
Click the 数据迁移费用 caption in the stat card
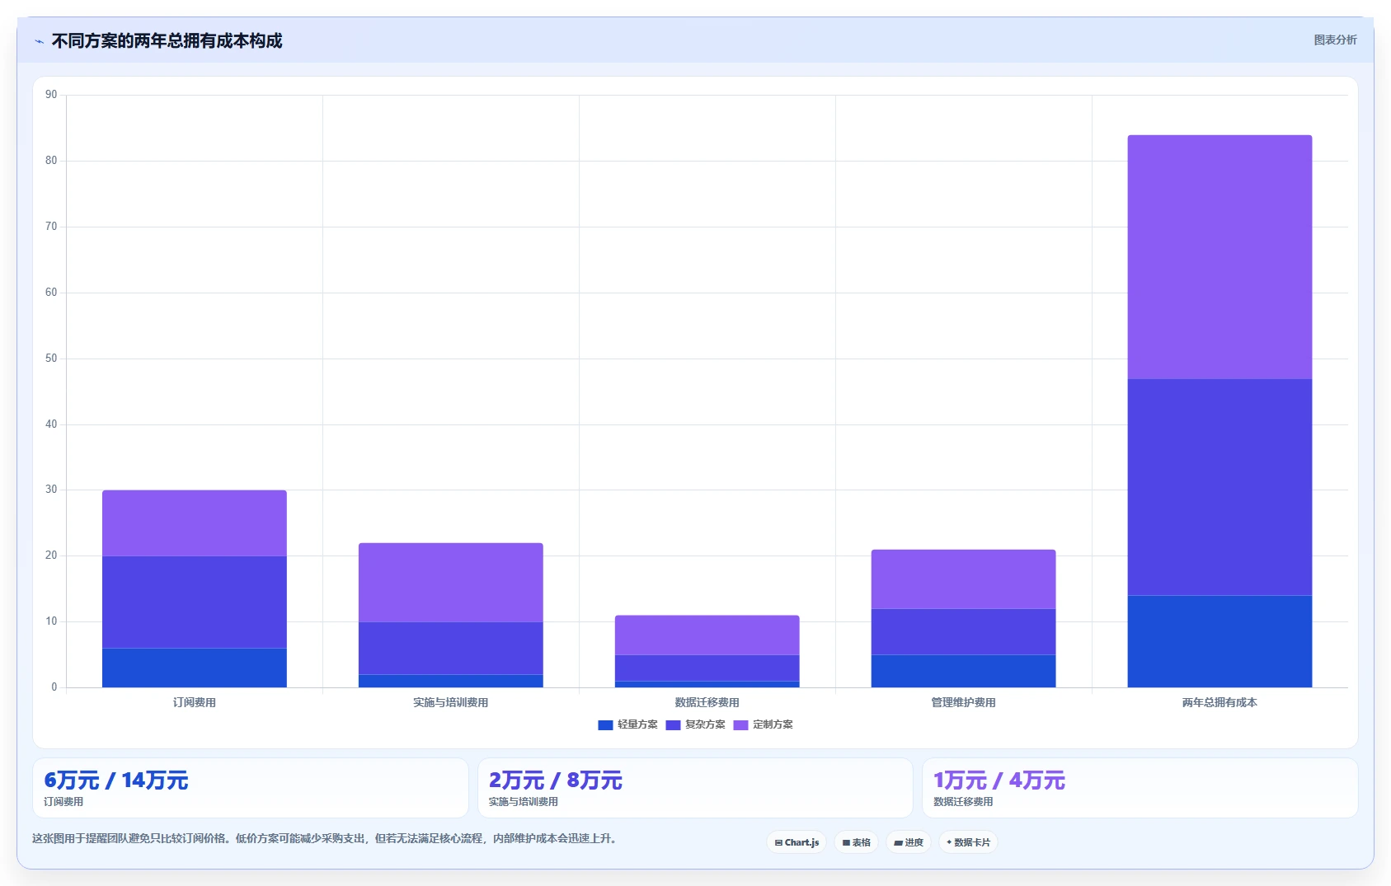[x=963, y=801]
